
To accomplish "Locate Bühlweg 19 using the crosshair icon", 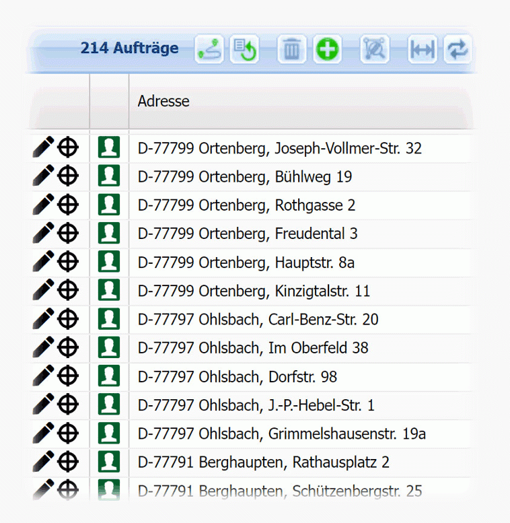I will pos(67,176).
